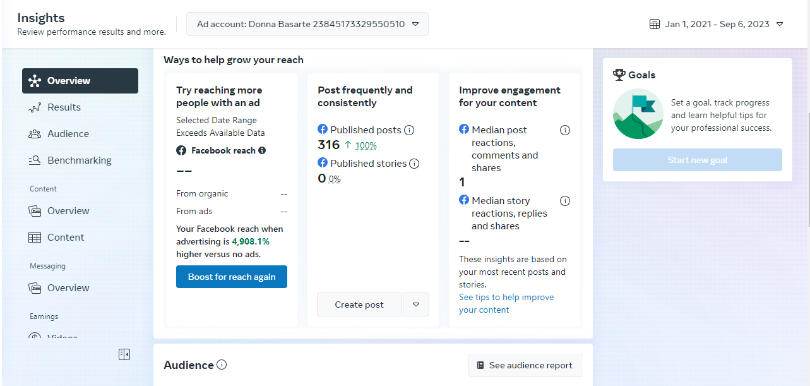Open the Ad account dropdown
This screenshot has height=386, width=810.
pyautogui.click(x=307, y=24)
